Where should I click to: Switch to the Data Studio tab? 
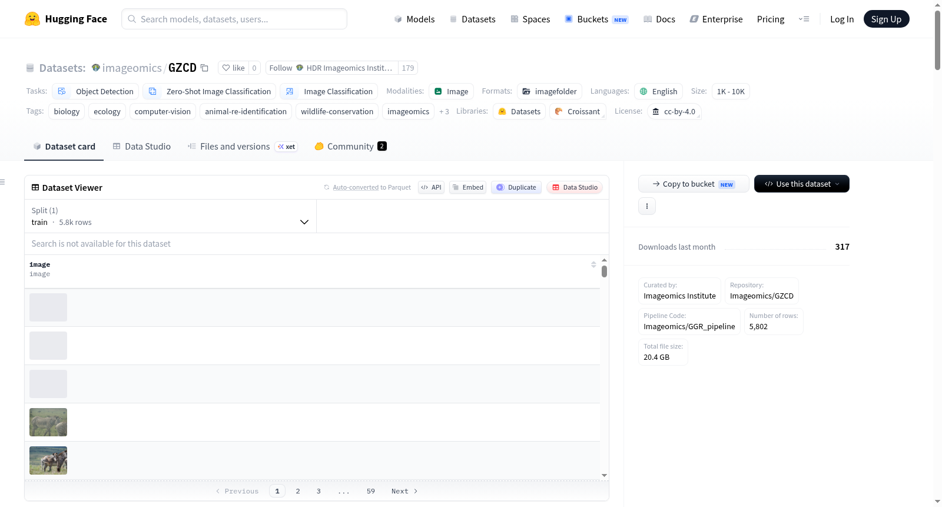142,147
